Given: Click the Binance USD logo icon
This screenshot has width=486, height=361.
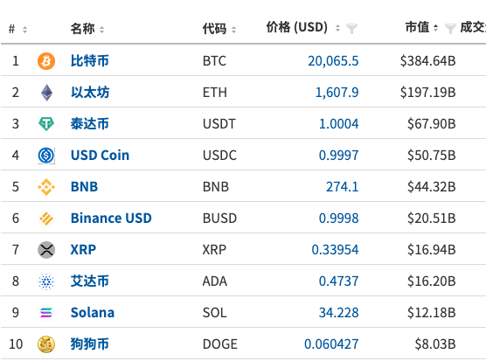Looking at the screenshot, I should tap(46, 219).
